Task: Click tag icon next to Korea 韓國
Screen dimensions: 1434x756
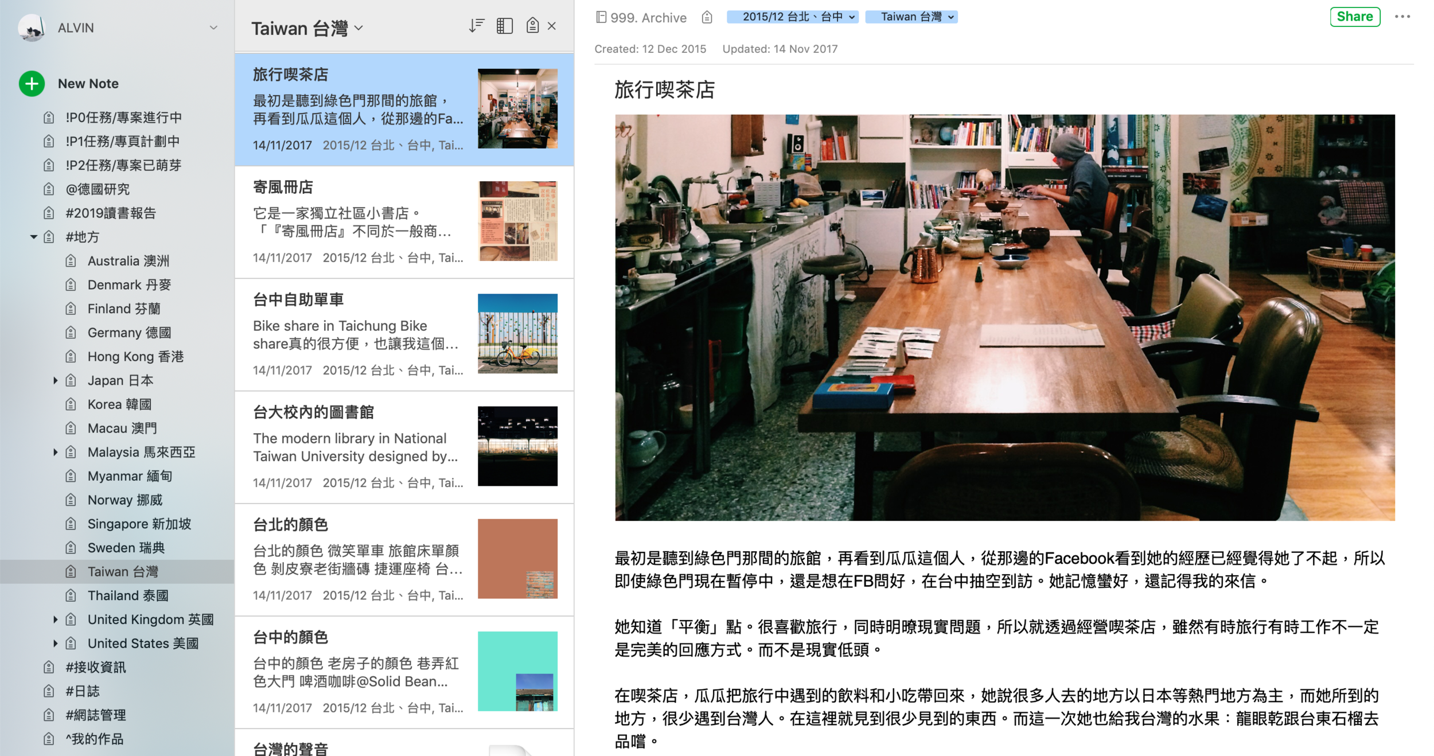Action: click(71, 404)
